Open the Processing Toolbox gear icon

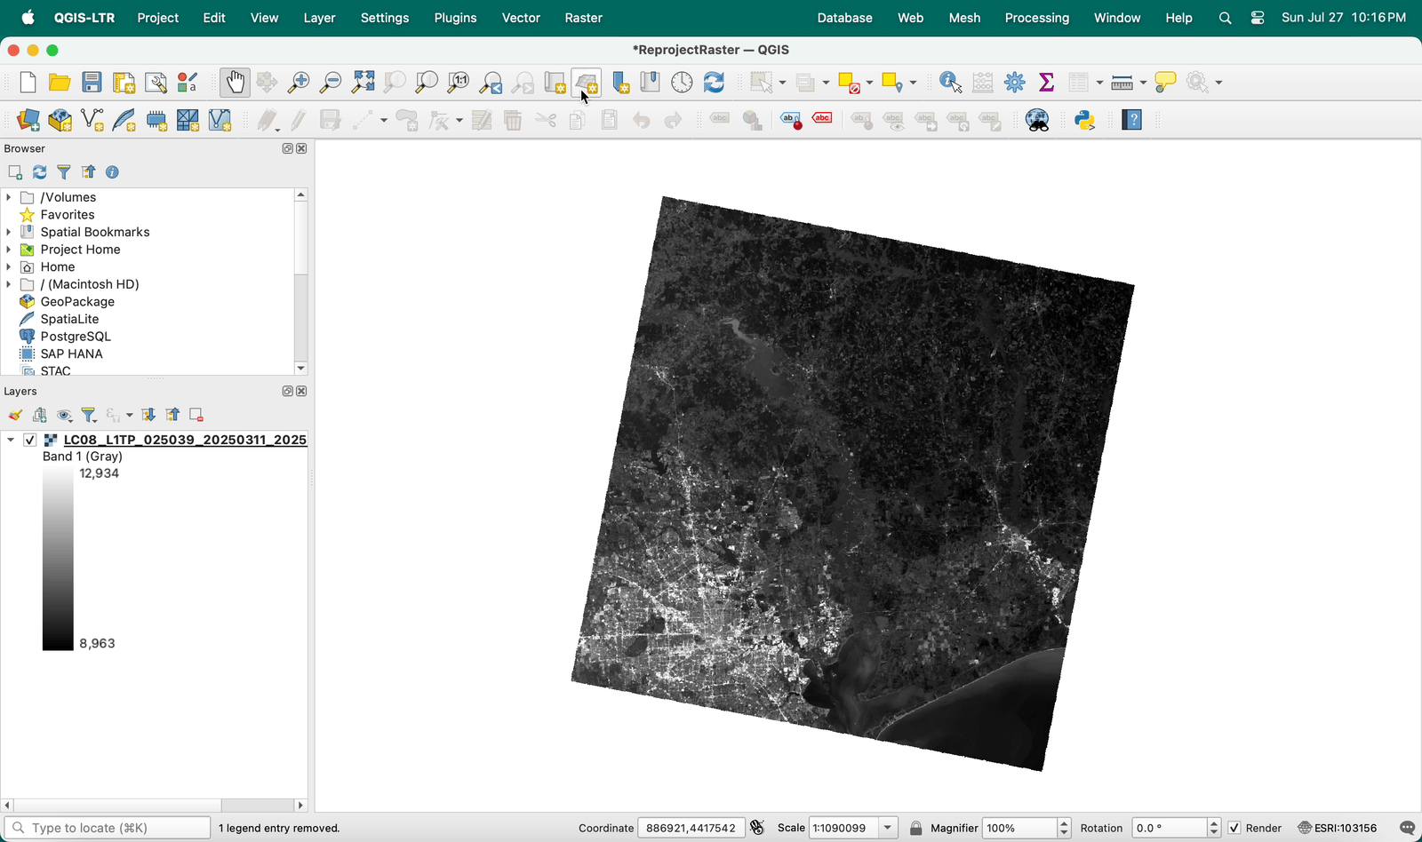pyautogui.click(x=1015, y=83)
